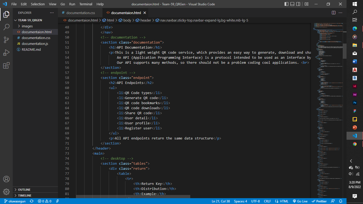Click the Prettier formatter status icon

pos(319,201)
